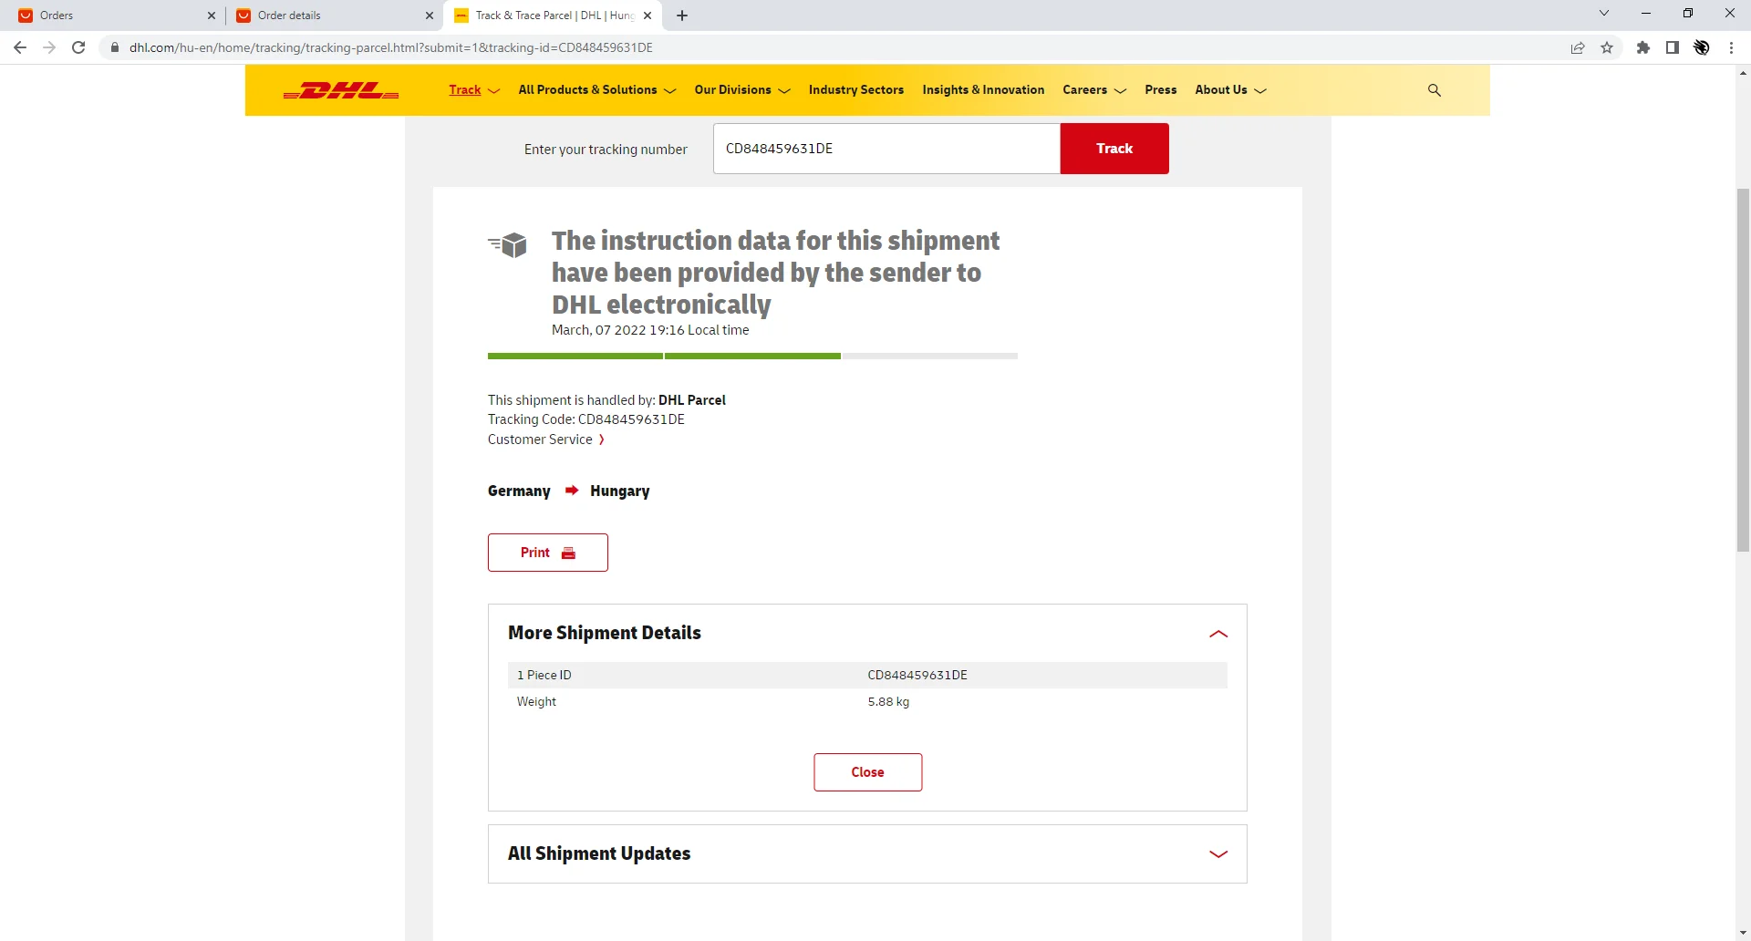The width and height of the screenshot is (1751, 941).
Task: Open the site search magnifier icon
Action: (1435, 90)
